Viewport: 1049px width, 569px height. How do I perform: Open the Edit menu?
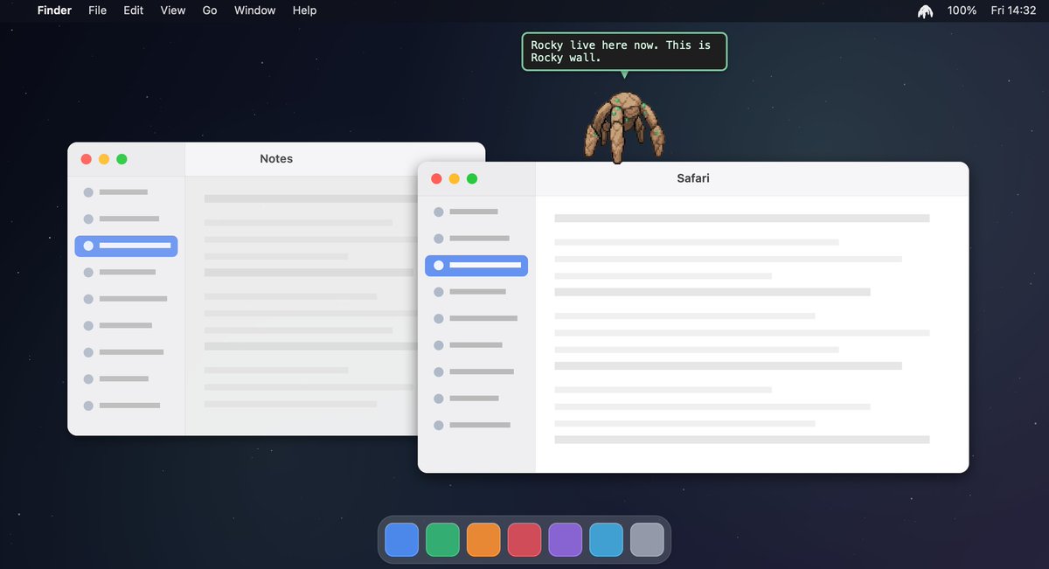(x=134, y=10)
